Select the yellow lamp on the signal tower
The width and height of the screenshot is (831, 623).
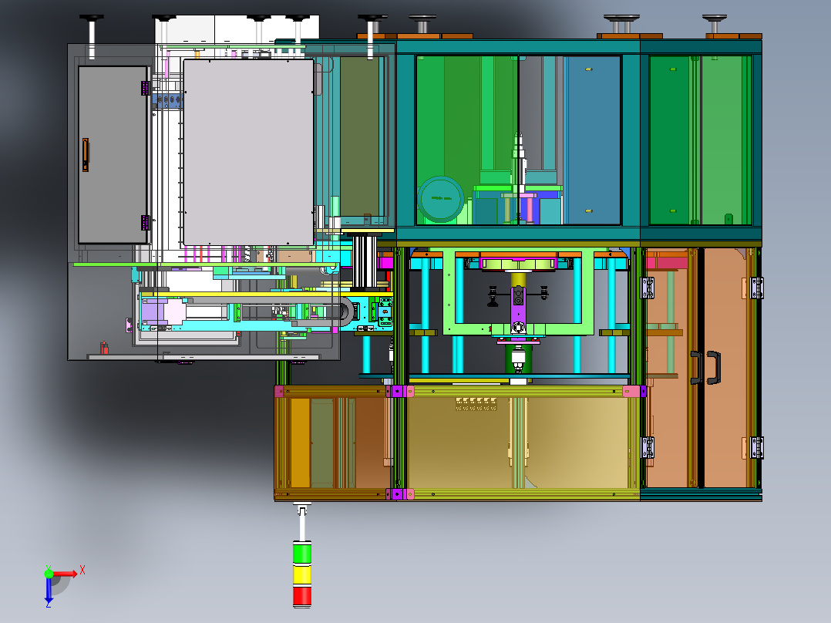coord(302,575)
